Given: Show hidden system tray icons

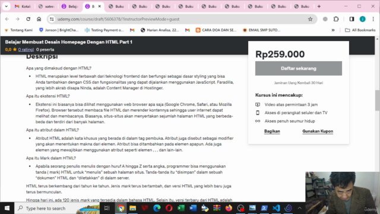Looking at the screenshot, I should [x=299, y=208].
